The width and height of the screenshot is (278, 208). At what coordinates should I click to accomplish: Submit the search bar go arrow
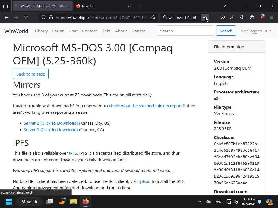(x=205, y=18)
